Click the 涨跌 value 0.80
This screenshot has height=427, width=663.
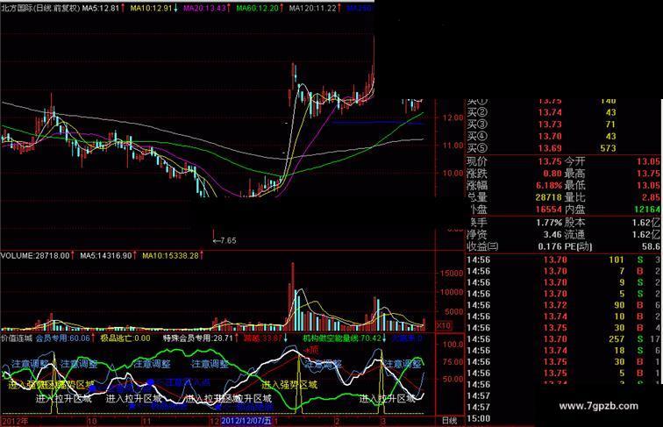pyautogui.click(x=552, y=174)
